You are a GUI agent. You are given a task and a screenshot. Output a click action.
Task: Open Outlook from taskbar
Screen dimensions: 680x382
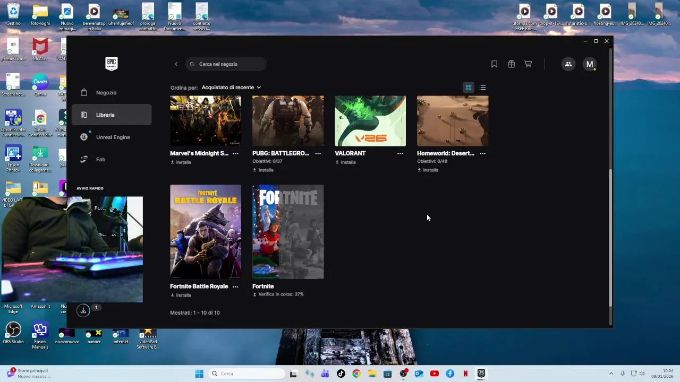click(419, 374)
